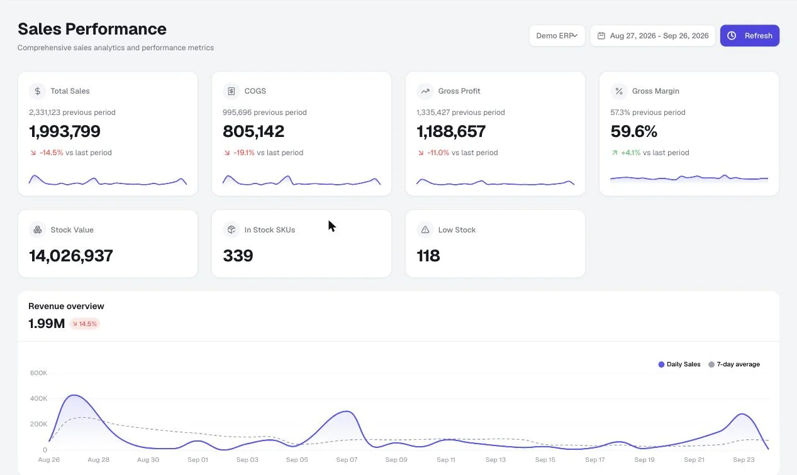The image size is (797, 475).
Task: Click the green up arrow beside +4.1%
Action: click(614, 153)
